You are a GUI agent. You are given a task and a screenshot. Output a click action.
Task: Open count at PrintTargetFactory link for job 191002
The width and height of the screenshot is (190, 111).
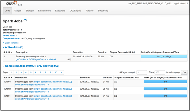point(32,92)
